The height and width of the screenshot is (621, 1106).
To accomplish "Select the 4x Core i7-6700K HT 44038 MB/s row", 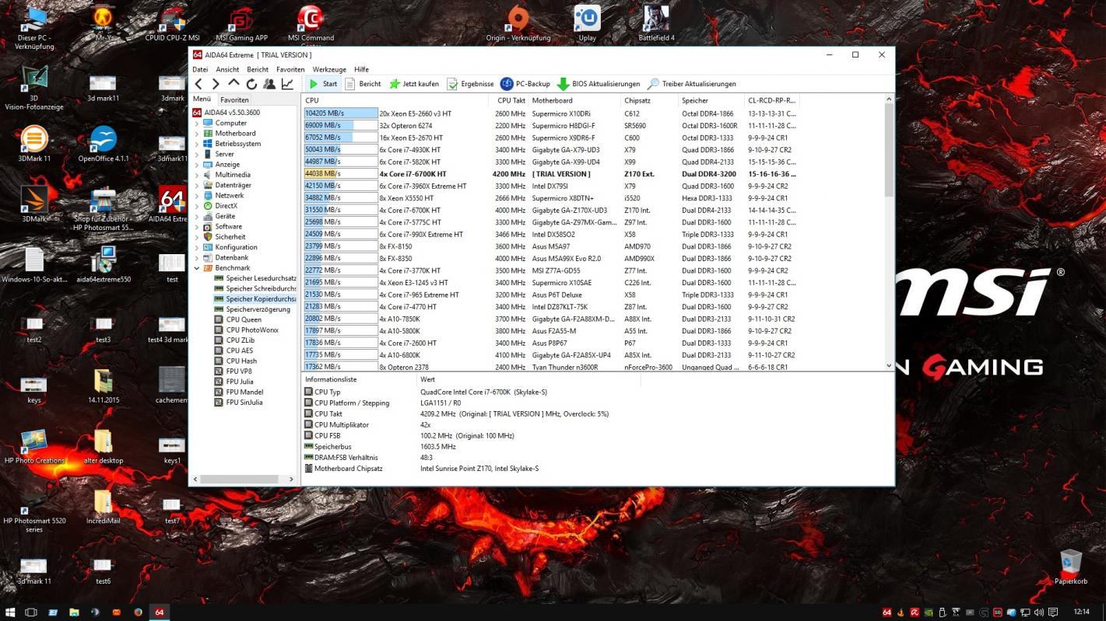I will (x=551, y=174).
